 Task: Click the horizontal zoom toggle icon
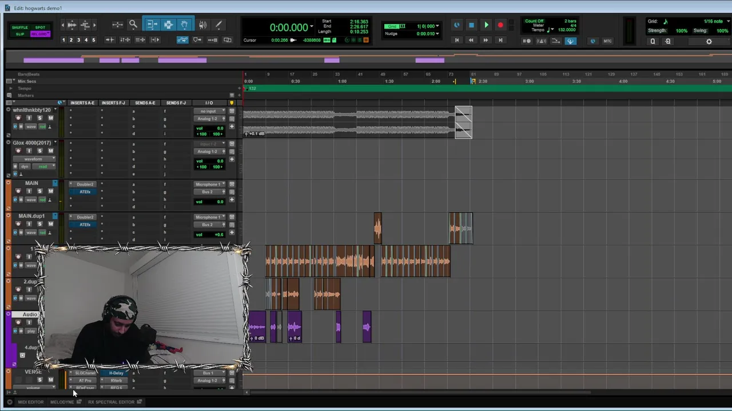117,25
